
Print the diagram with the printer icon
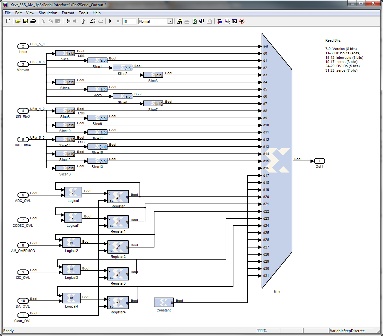point(33,21)
